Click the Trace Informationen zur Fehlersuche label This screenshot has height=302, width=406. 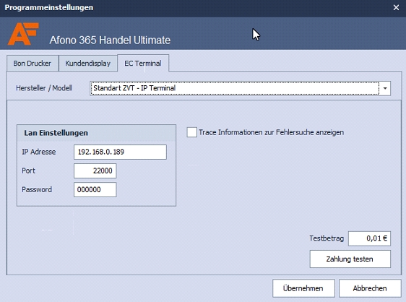(x=272, y=132)
